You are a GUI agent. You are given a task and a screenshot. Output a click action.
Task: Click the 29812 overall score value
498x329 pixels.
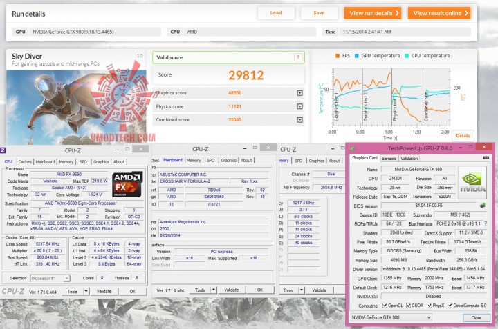coord(246,75)
